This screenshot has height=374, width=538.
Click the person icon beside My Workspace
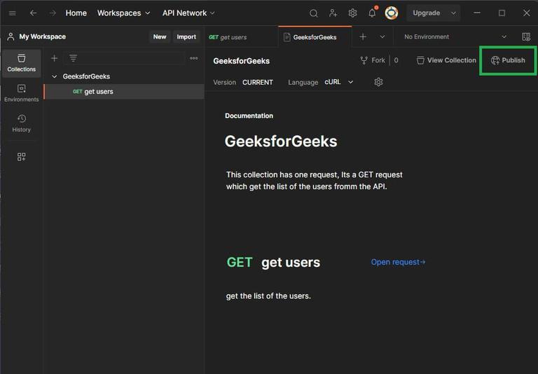click(x=11, y=36)
